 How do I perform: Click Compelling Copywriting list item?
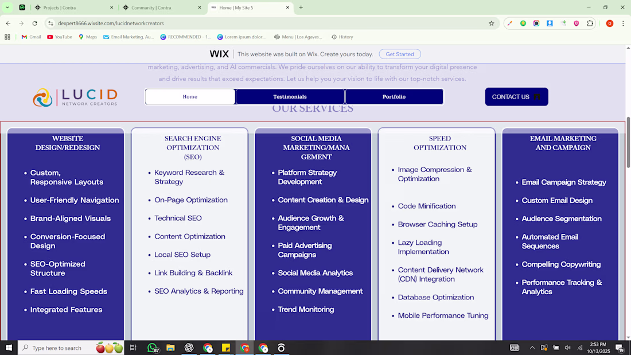pyautogui.click(x=561, y=264)
